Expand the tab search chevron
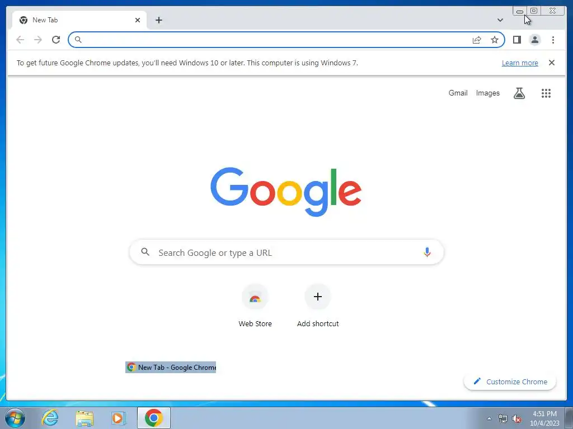Screen dimensions: 573x429 pos(500,20)
